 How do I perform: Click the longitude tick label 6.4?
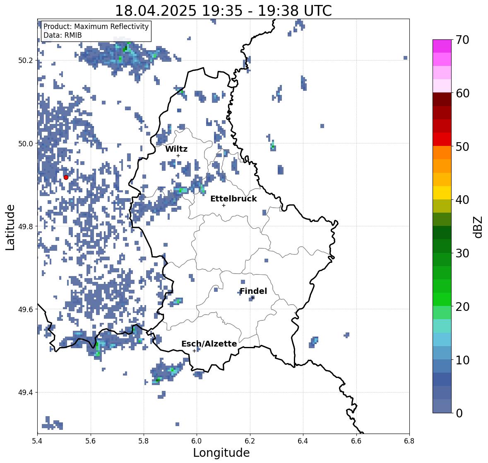click(x=303, y=441)
